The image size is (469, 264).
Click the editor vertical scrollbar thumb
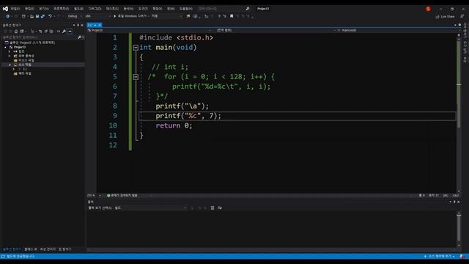pos(459,84)
